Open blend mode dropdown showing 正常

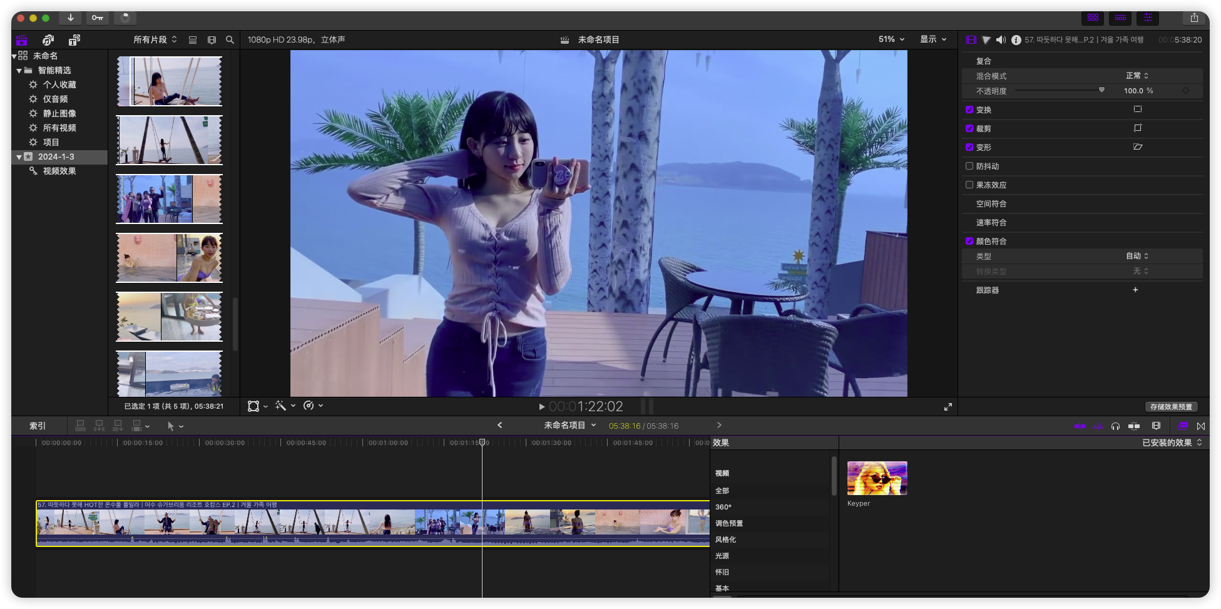pyautogui.click(x=1137, y=76)
